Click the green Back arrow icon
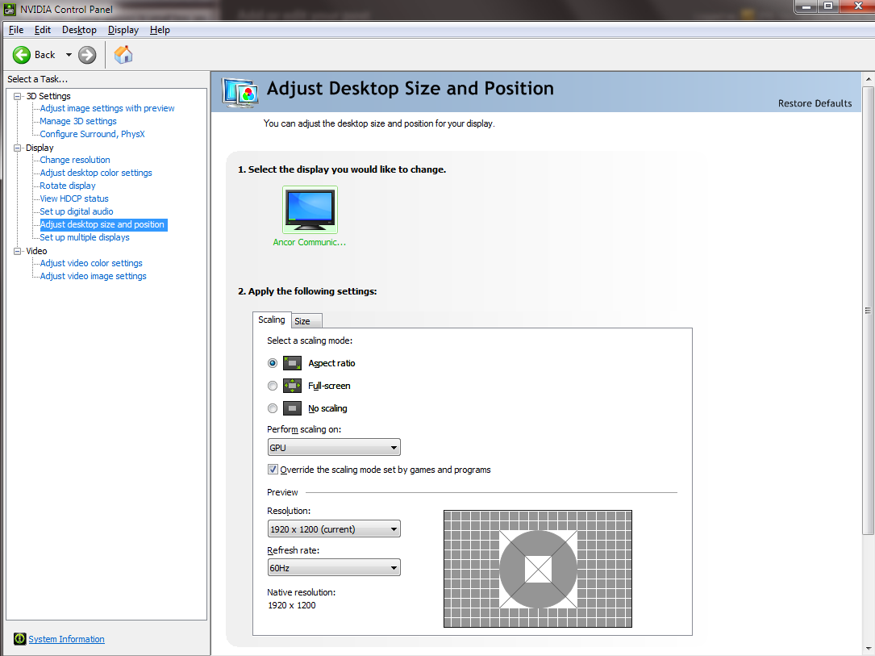Screen dimensions: 875x656 point(22,55)
